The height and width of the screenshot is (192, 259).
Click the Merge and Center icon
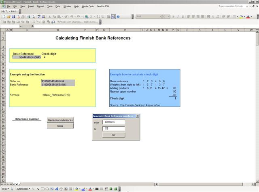(x=202, y=17)
